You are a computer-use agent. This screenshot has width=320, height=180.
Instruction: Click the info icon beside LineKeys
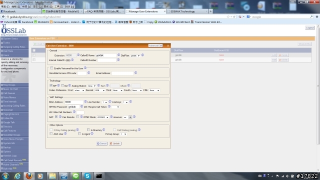(130, 101)
